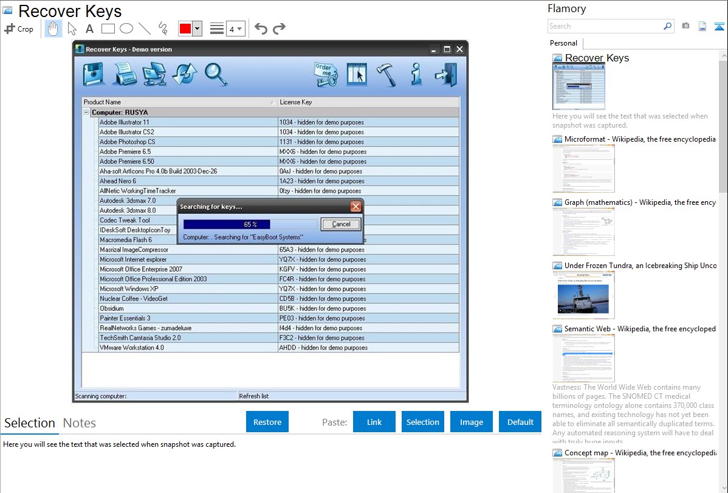Pick the ellipse drawing tool

126,29
